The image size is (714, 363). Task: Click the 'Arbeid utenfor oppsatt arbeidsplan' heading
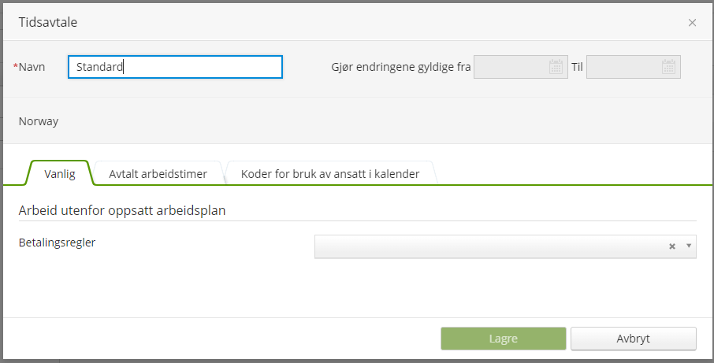point(122,210)
